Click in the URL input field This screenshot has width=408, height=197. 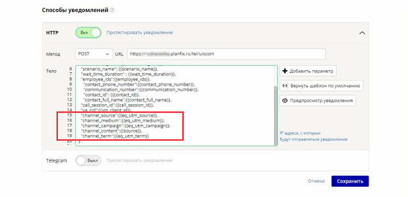(226, 54)
